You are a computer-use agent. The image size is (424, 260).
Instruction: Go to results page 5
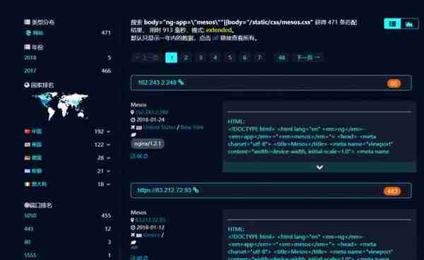(230, 57)
